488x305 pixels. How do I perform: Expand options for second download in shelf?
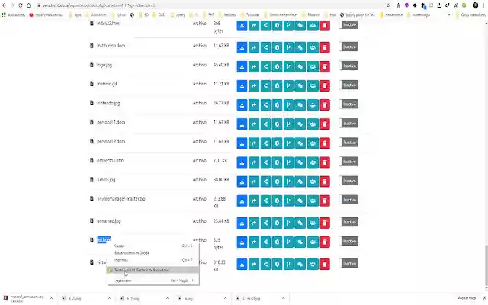pos(109,298)
